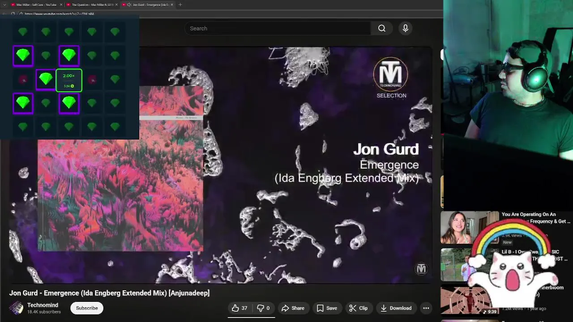Click dim gem in grid's bottom row, first column

[x=23, y=127]
